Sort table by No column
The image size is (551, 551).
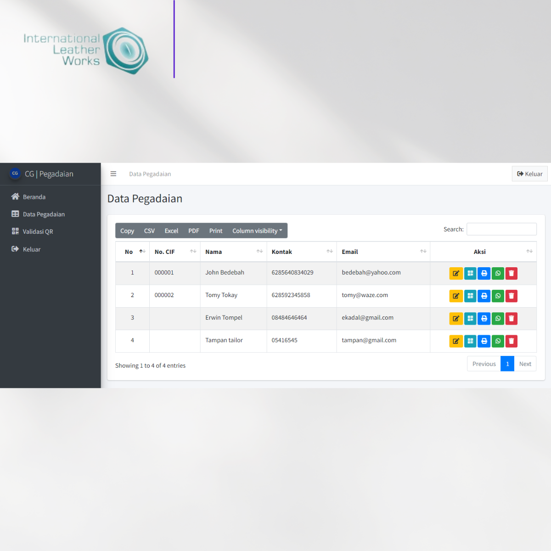pyautogui.click(x=133, y=252)
